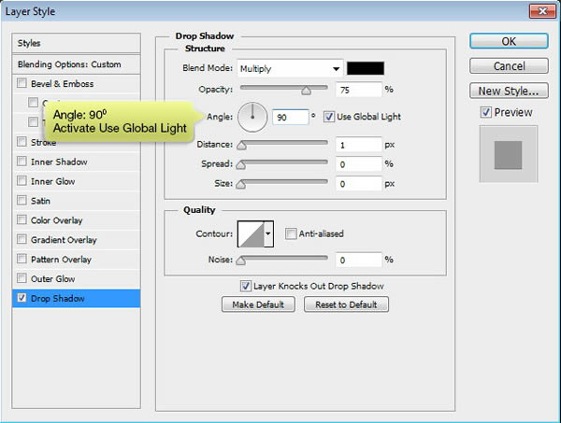Select the Drop Shadow style row
Screen dimensions: 561x423
[x=77, y=298]
